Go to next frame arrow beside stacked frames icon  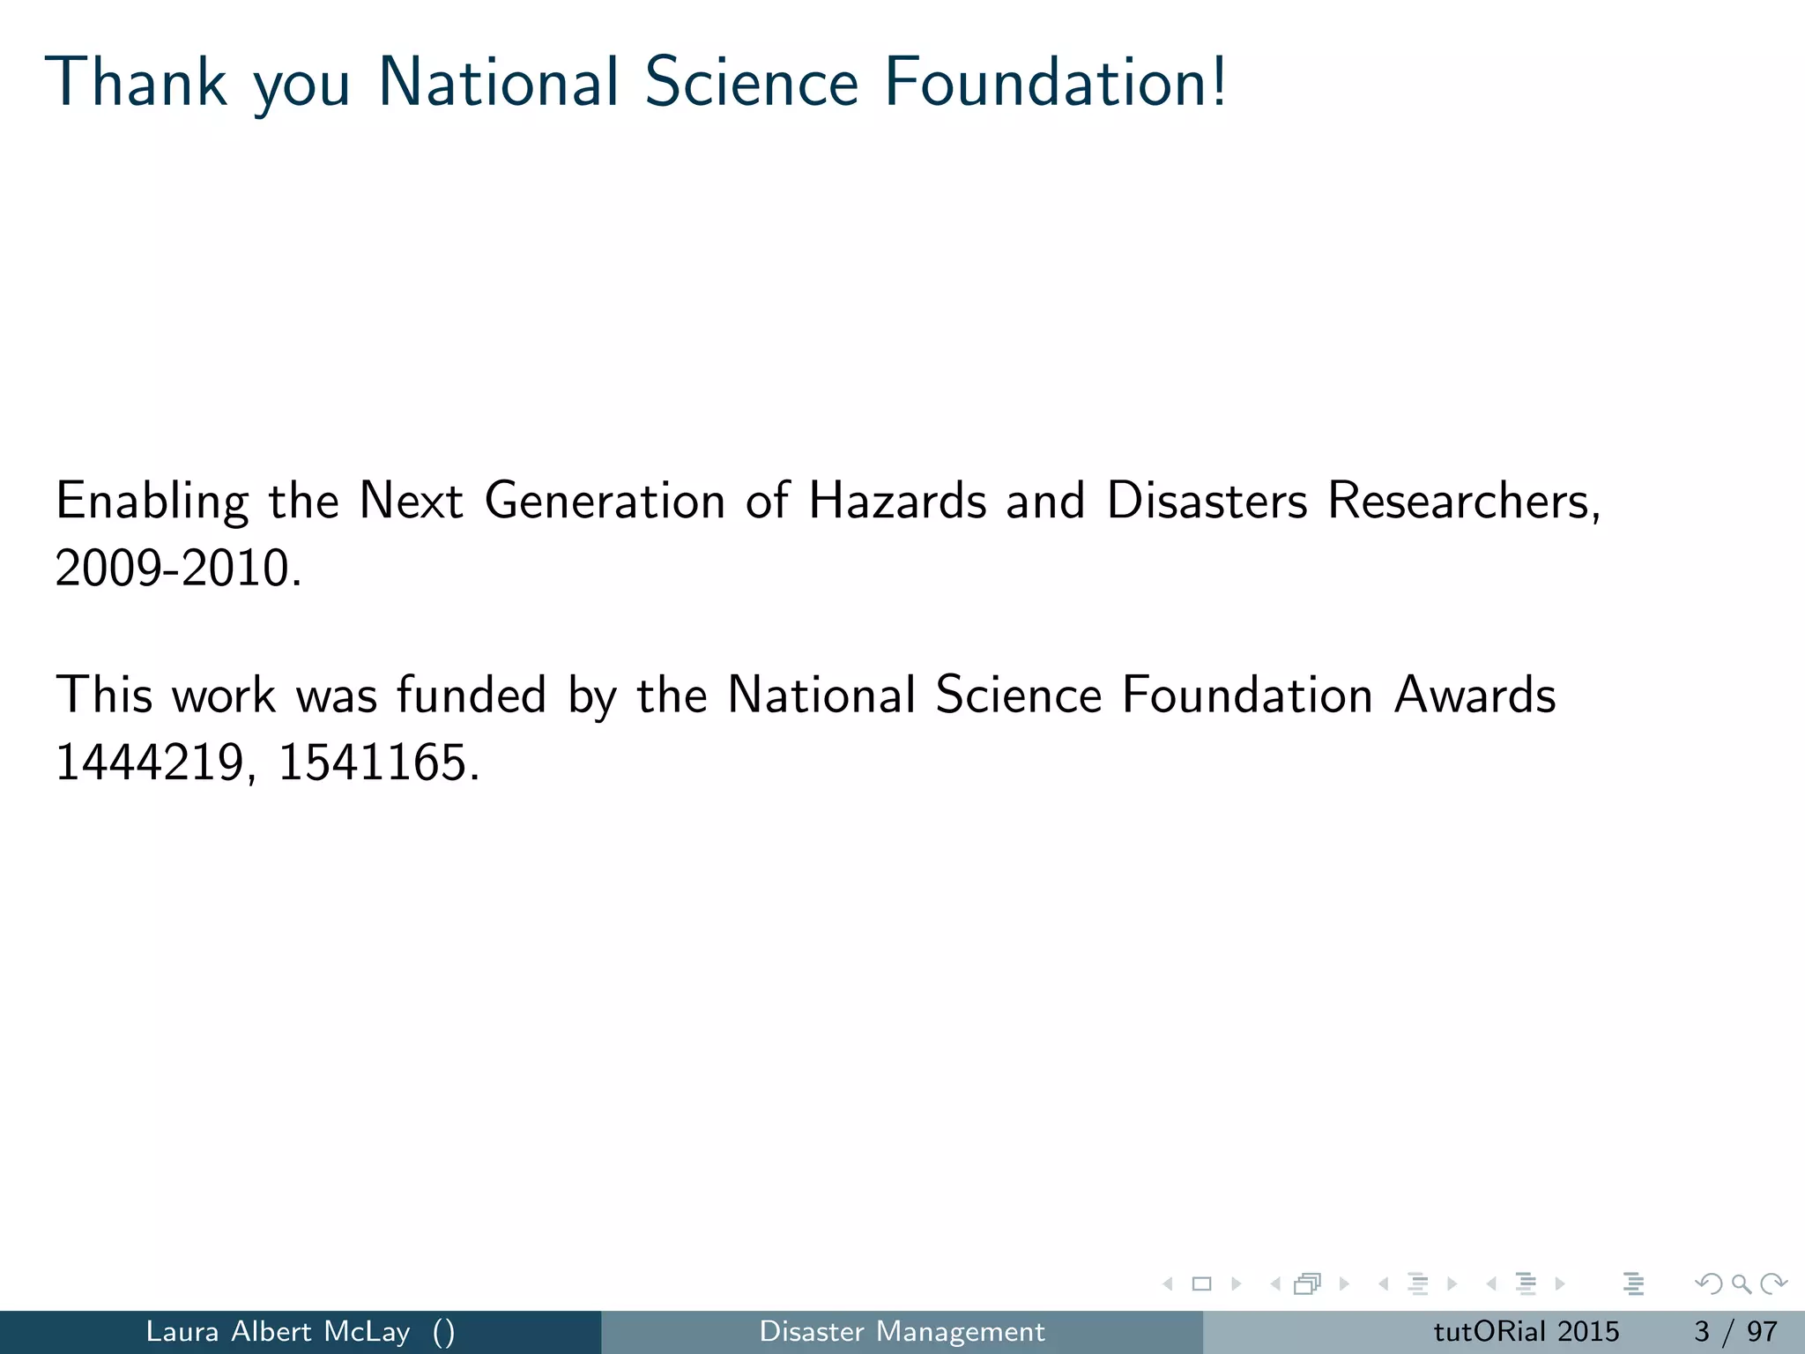[x=1344, y=1284]
